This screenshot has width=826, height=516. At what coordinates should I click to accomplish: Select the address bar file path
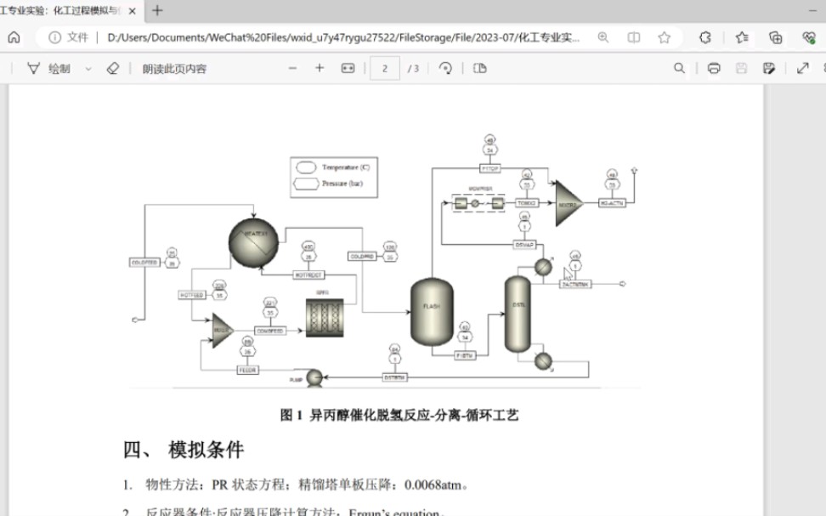[343, 37]
